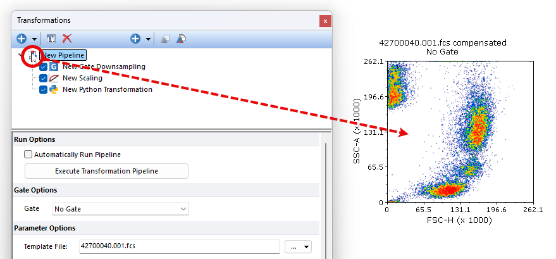
Task: Click the Python Transformation snake icon
Action: [54, 89]
